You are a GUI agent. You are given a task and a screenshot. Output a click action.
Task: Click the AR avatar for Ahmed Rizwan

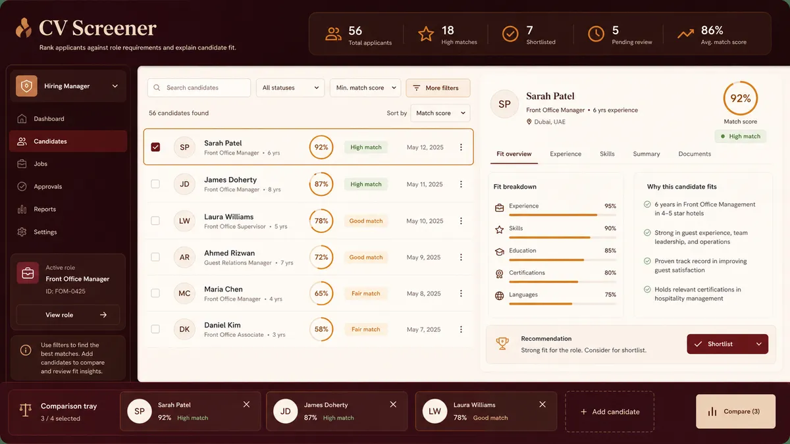[x=184, y=257]
